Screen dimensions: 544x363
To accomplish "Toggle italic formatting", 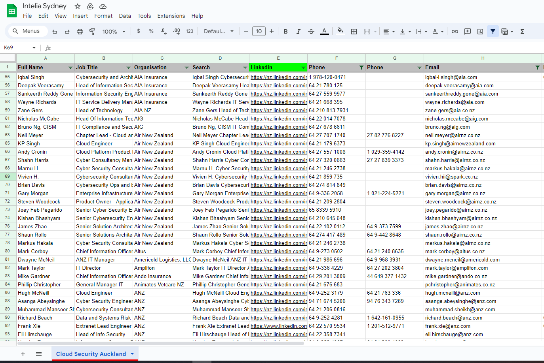I will tap(298, 32).
